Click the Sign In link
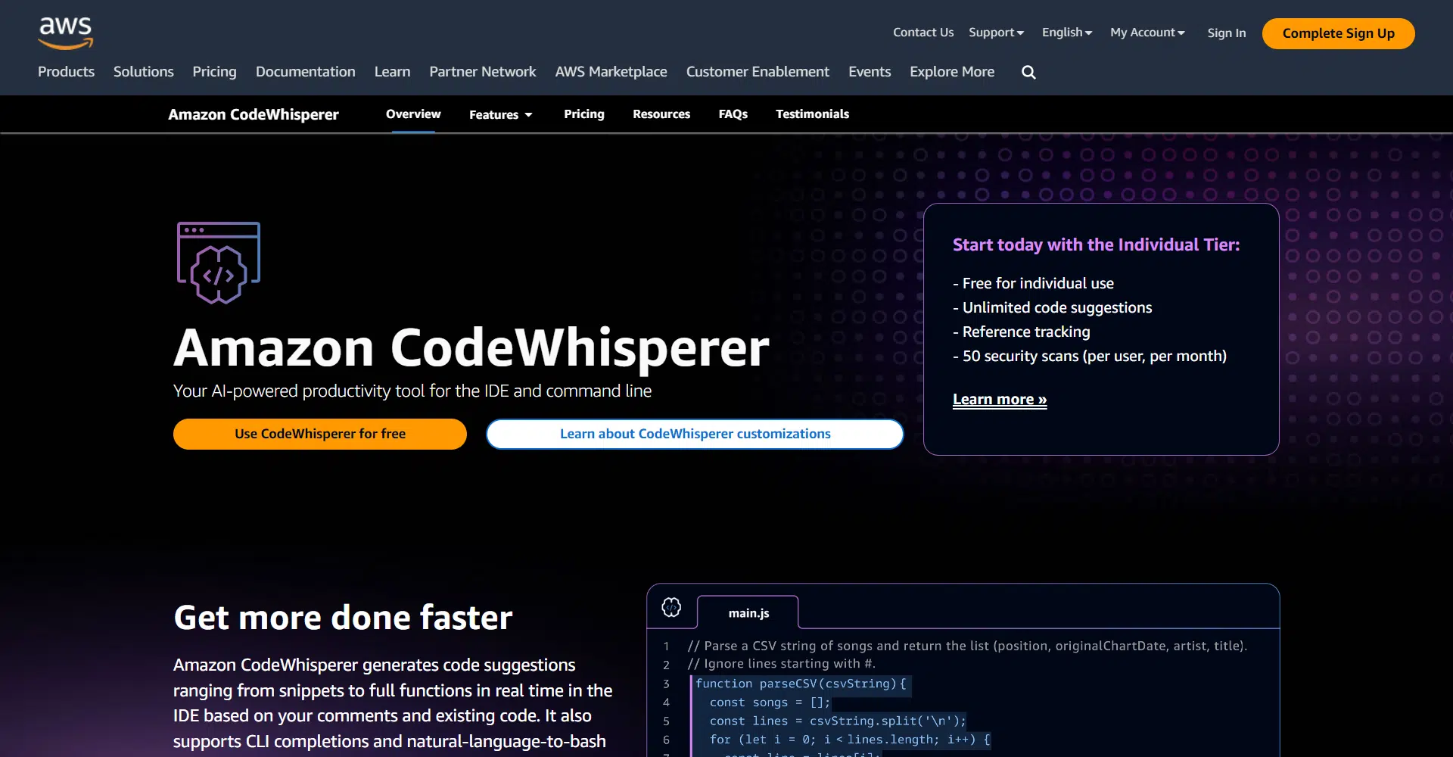The image size is (1453, 757). [1226, 33]
